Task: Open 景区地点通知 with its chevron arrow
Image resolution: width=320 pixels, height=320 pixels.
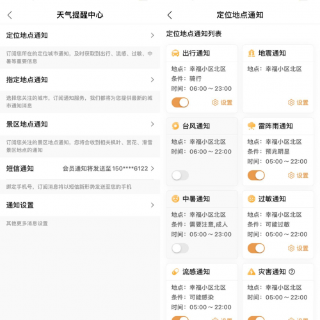Action: [152, 124]
